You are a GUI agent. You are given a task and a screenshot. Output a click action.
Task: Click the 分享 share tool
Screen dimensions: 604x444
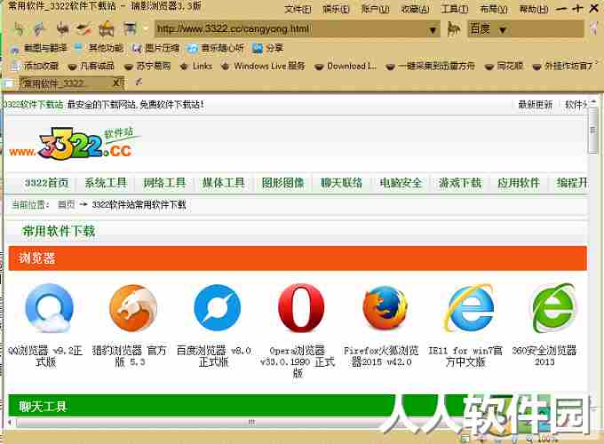(267, 48)
